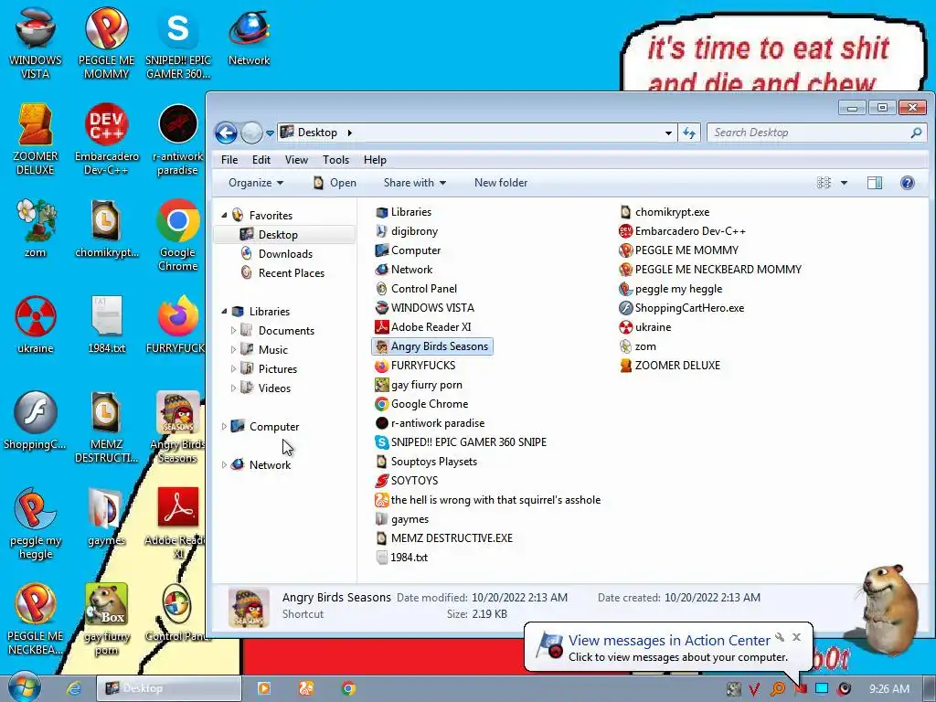936x702 pixels.
Task: Open the File menu
Action: pyautogui.click(x=229, y=159)
